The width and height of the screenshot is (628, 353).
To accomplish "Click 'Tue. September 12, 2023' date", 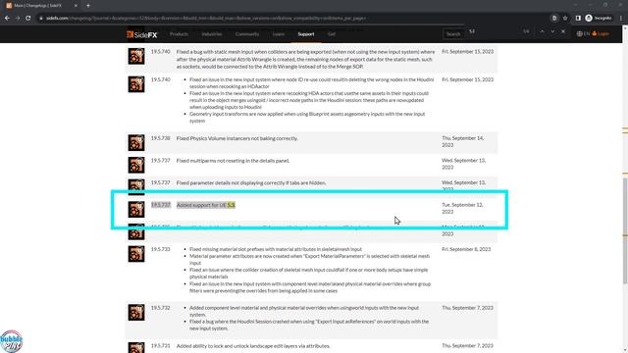I will [462, 208].
